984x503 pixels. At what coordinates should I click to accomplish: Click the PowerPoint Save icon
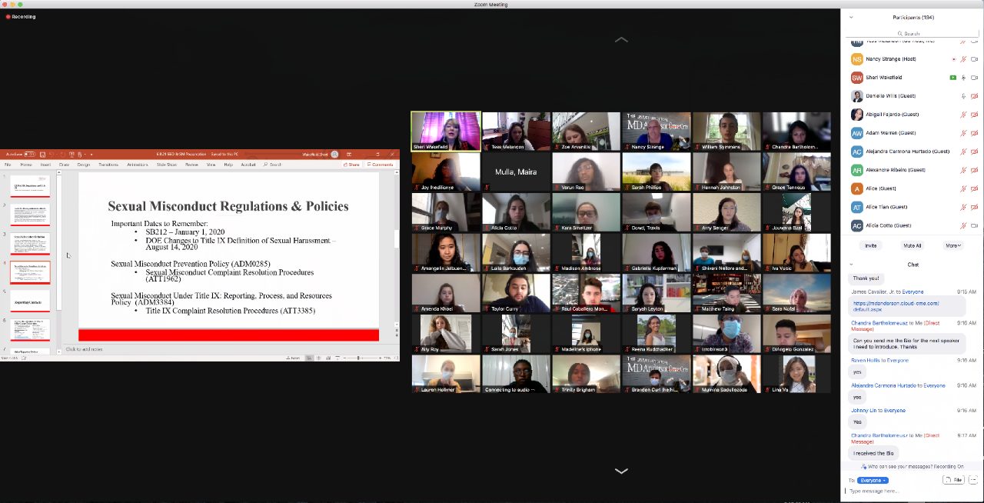coord(43,154)
